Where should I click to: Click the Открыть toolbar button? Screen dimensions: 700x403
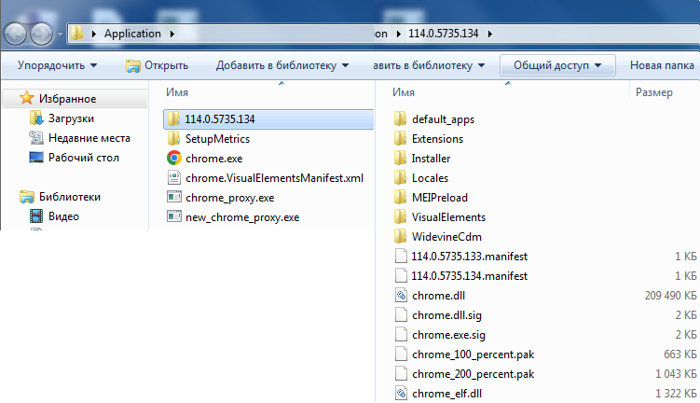click(x=158, y=65)
